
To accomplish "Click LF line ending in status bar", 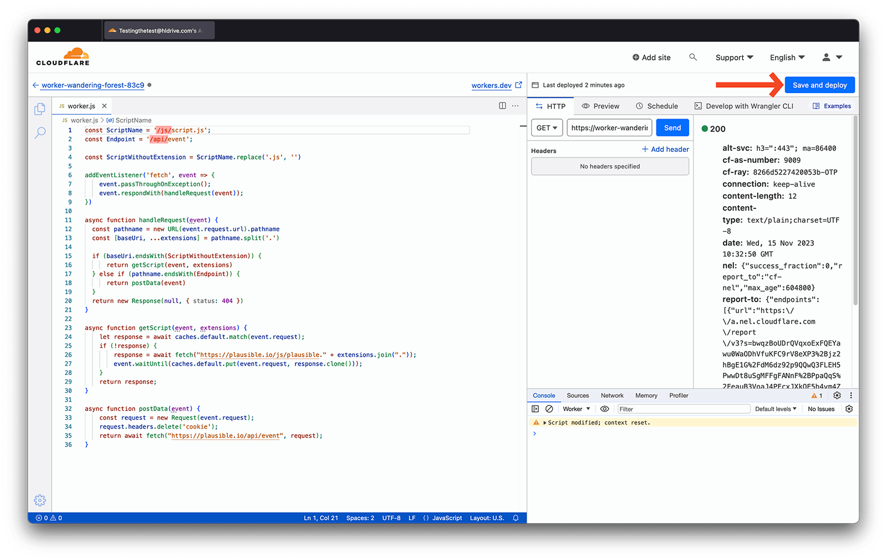I will 412,518.
